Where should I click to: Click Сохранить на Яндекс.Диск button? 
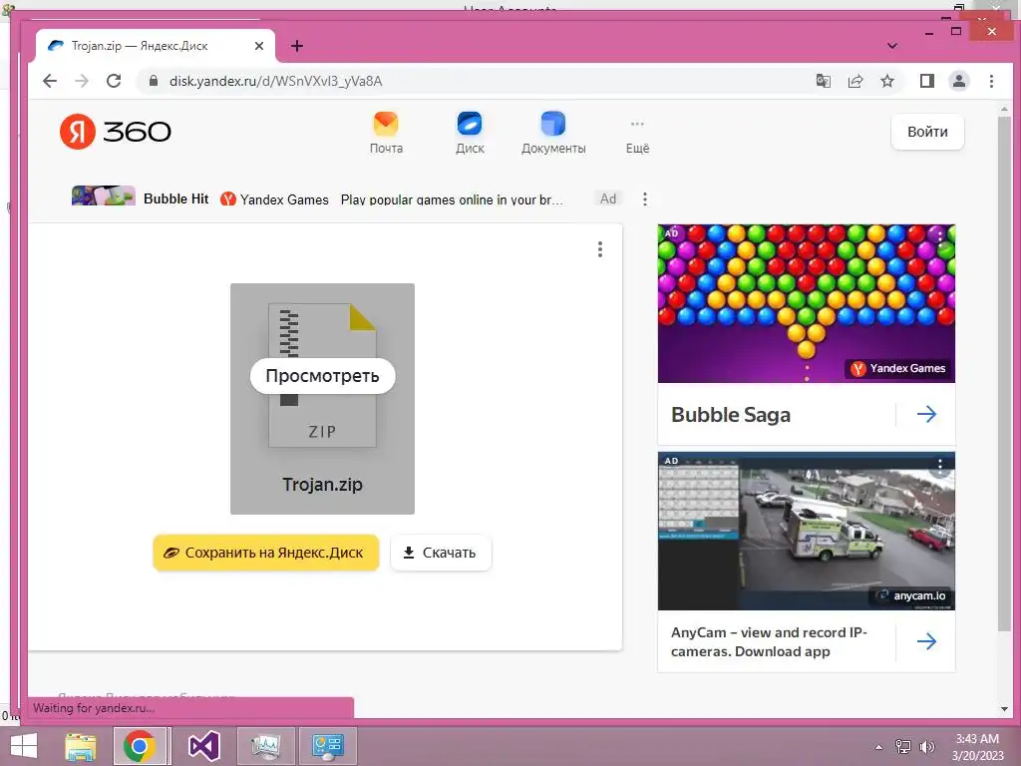(265, 553)
